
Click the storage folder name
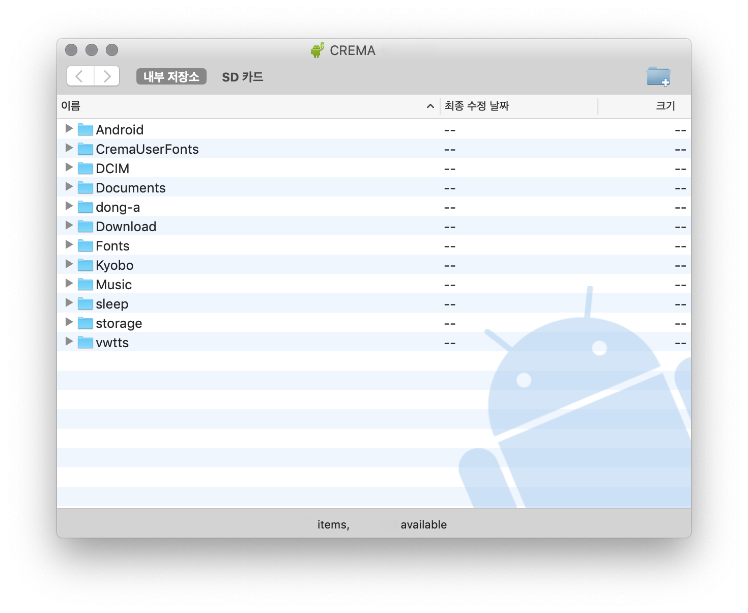[119, 323]
